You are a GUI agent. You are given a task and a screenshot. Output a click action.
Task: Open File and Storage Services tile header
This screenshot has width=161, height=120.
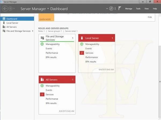57,38
